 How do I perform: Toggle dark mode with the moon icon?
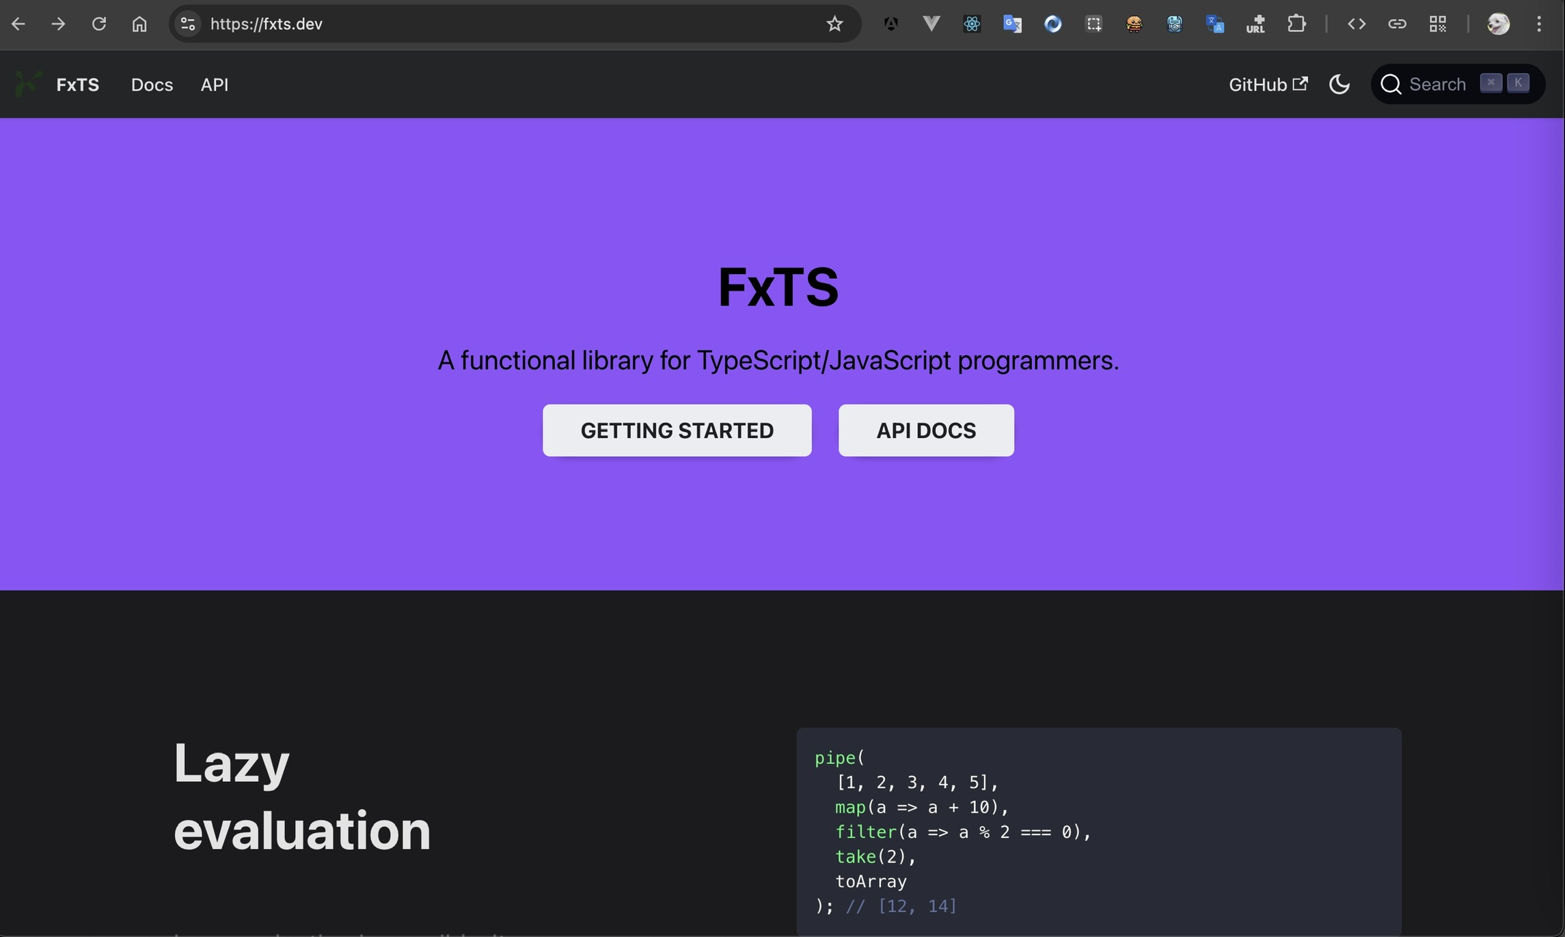pyautogui.click(x=1339, y=84)
